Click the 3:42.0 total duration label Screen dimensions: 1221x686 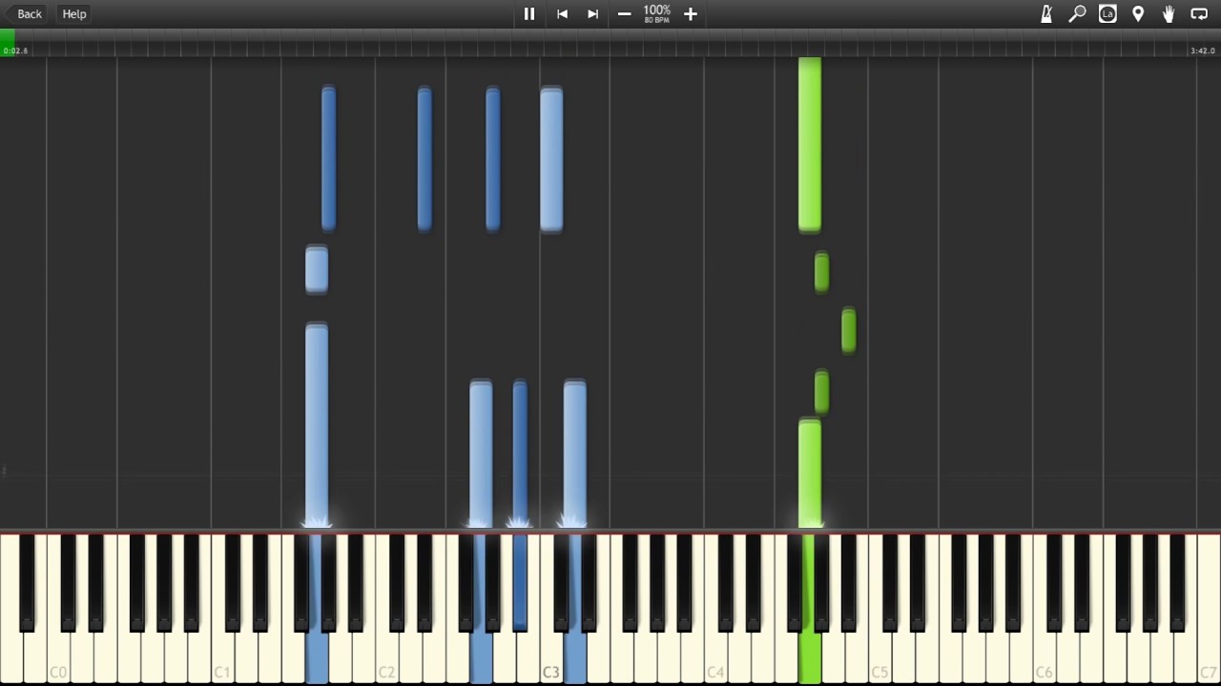[1203, 50]
